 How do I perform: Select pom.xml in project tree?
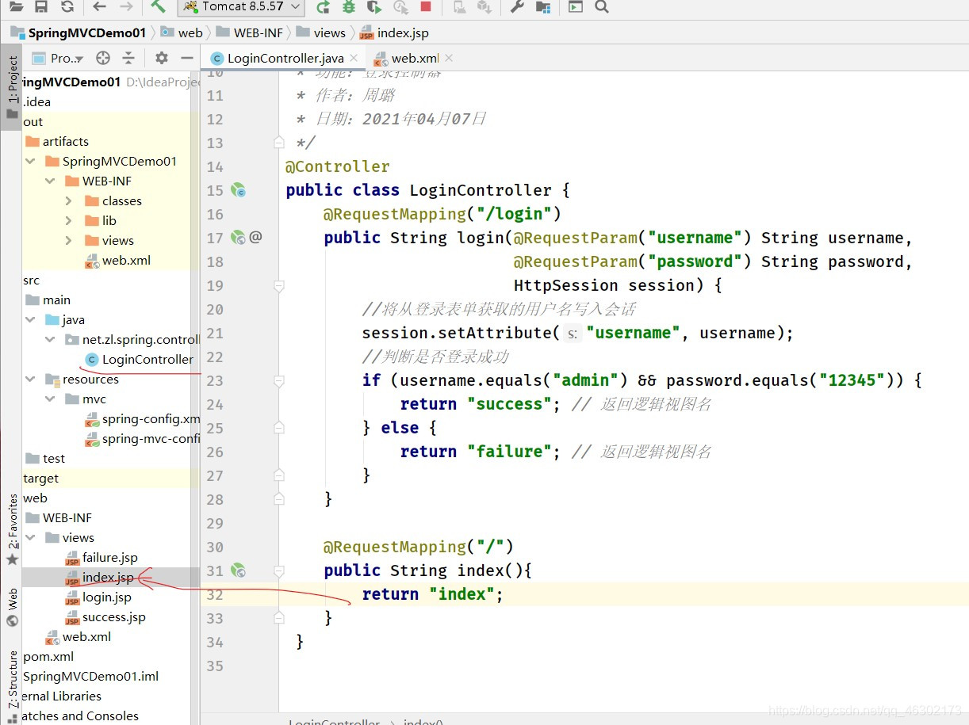point(48,656)
